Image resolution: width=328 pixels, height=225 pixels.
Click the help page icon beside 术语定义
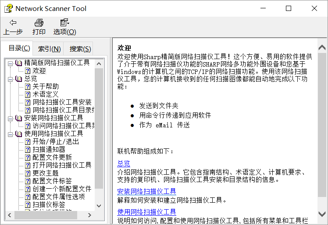coord(28,95)
